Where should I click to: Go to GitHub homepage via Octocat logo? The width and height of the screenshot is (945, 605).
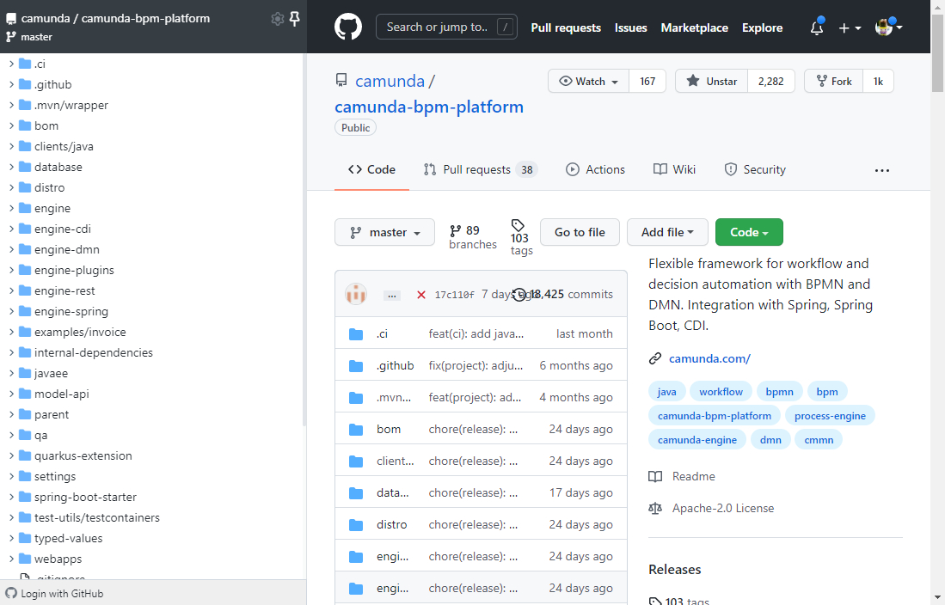click(348, 27)
